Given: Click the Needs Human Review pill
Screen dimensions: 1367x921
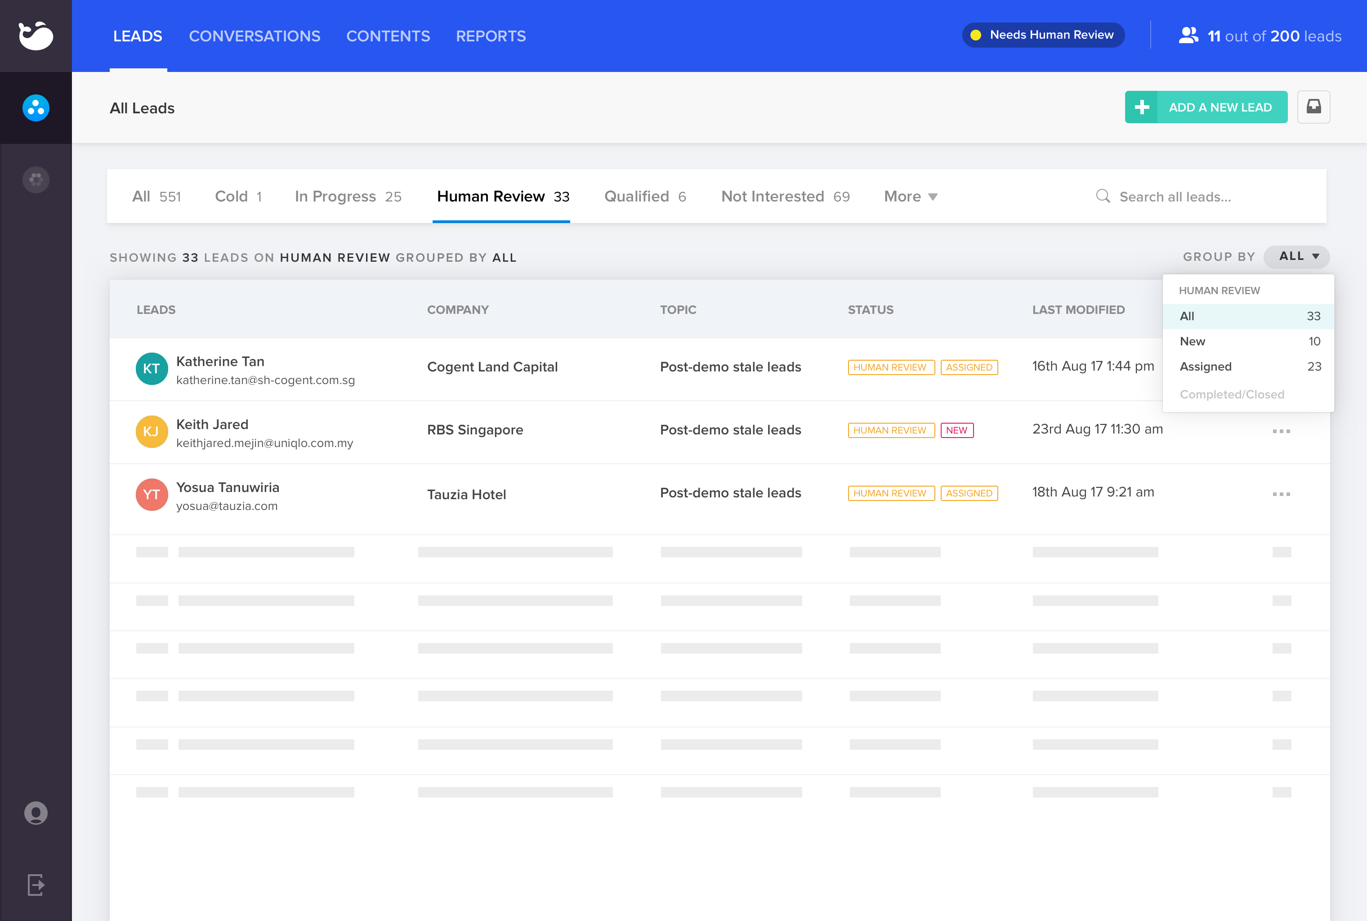Looking at the screenshot, I should pyautogui.click(x=1043, y=35).
